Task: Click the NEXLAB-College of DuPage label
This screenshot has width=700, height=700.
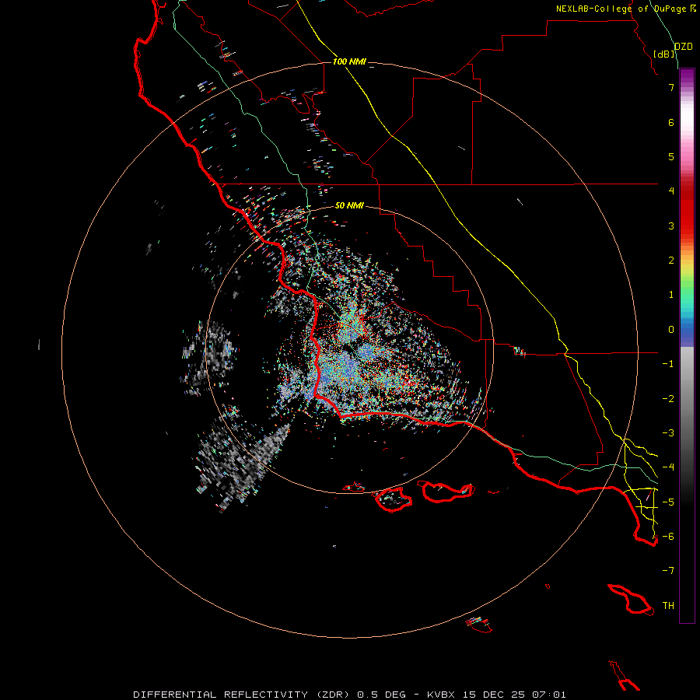Action: [626, 9]
